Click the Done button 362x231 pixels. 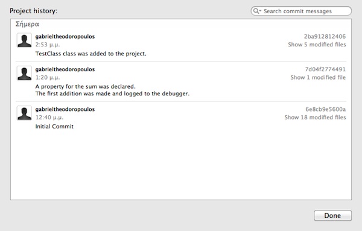coord(332,215)
